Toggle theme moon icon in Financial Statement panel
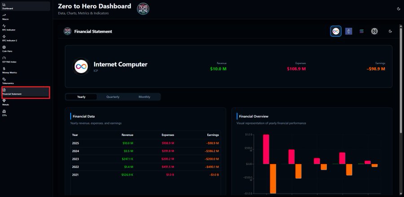This screenshot has height=197, width=404. coord(391,31)
